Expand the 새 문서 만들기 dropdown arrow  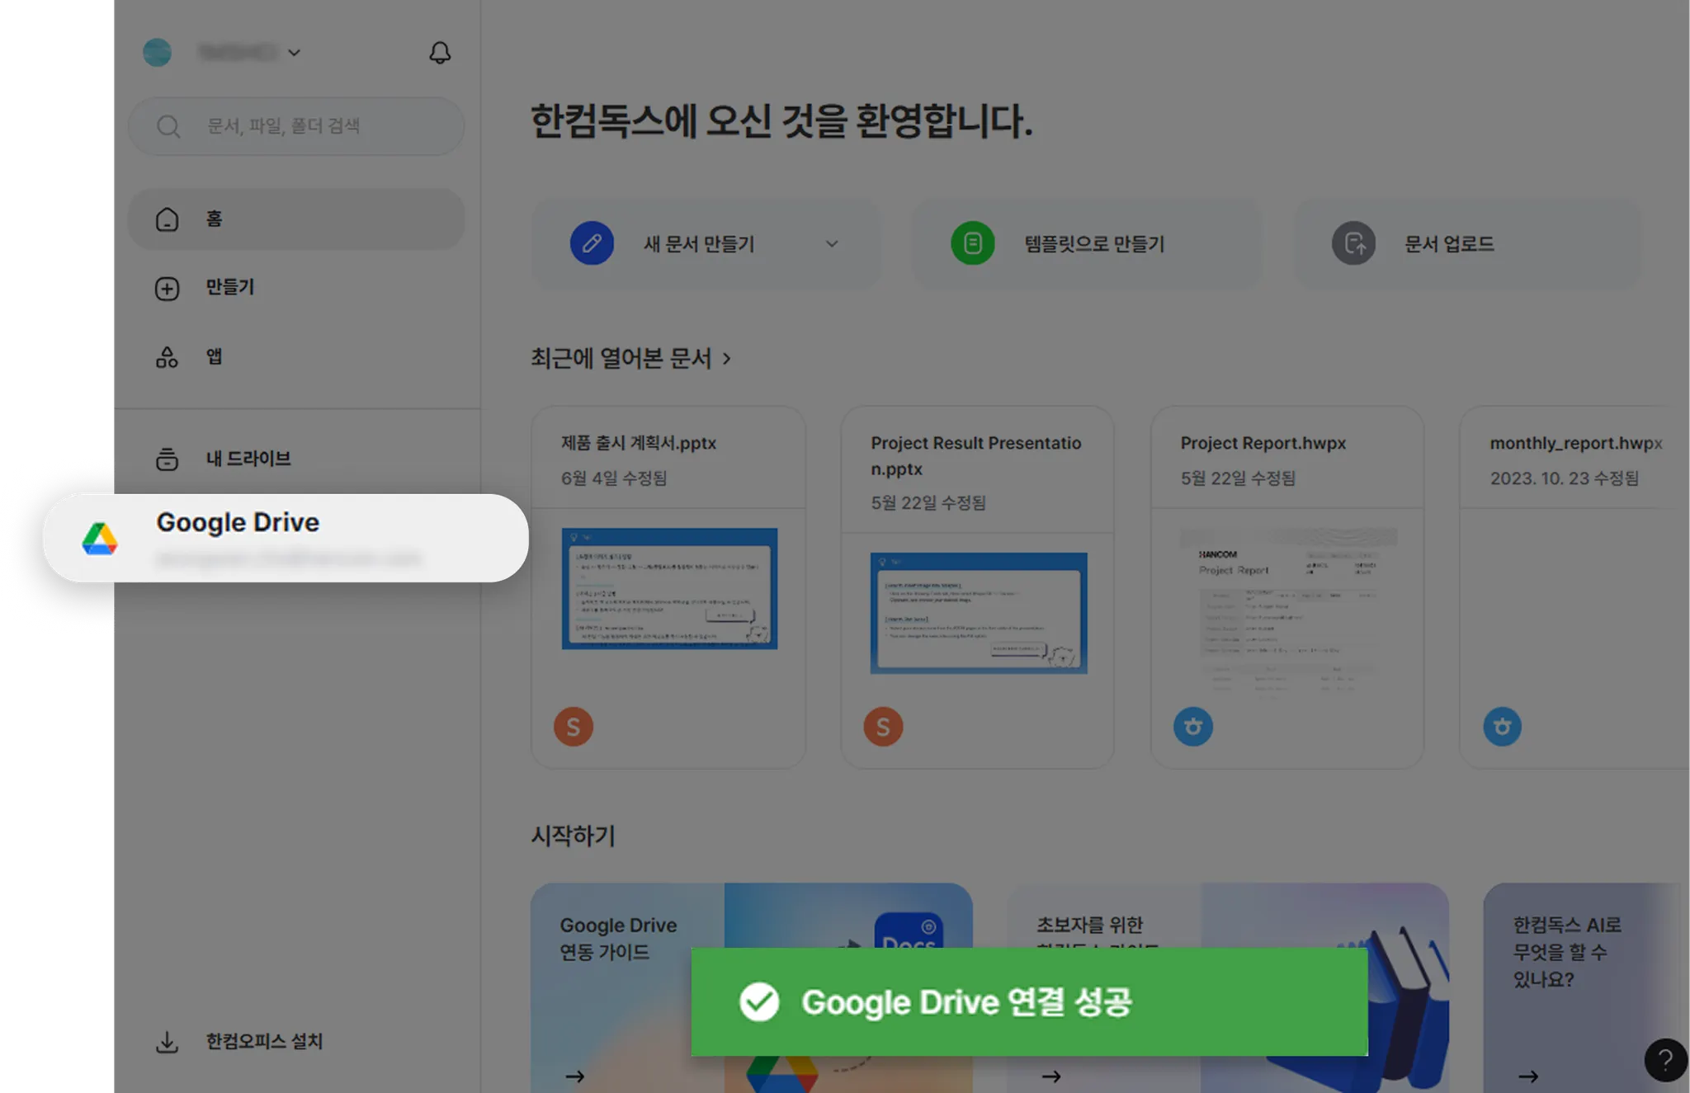coord(832,243)
